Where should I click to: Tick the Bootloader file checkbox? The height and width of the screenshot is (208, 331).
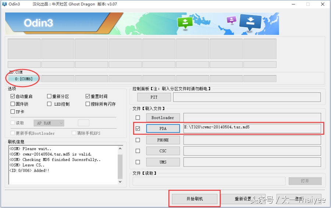pos(138,118)
